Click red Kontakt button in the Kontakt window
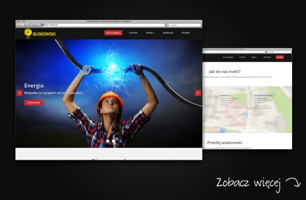 pyautogui.click(x=280, y=57)
